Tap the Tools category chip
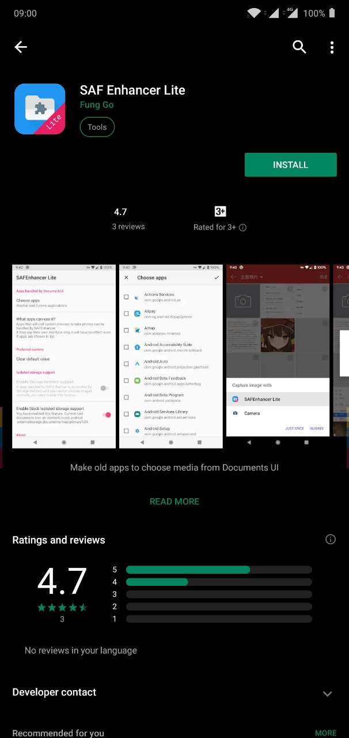The width and height of the screenshot is (349, 738). coord(97,127)
